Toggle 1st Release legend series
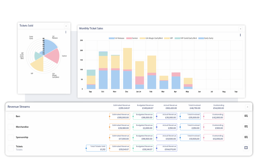The height and width of the screenshot is (160, 263). pyautogui.click(x=116, y=38)
